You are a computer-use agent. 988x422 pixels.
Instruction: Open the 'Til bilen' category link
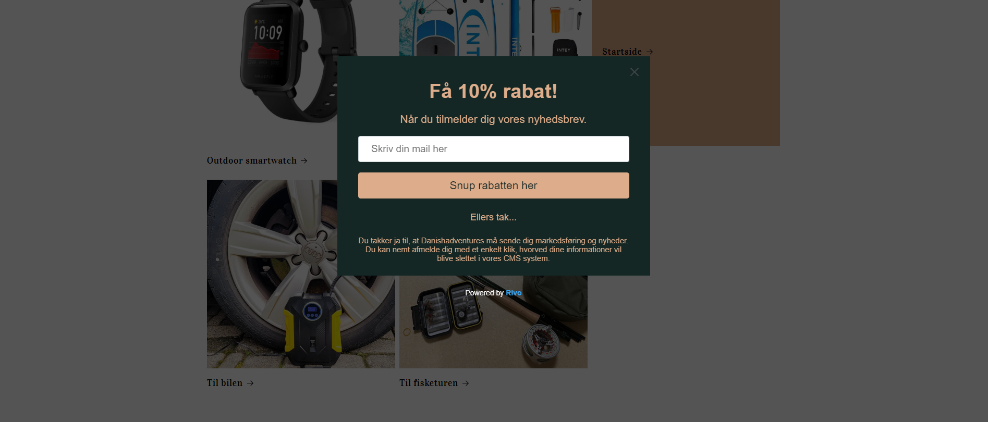(225, 383)
